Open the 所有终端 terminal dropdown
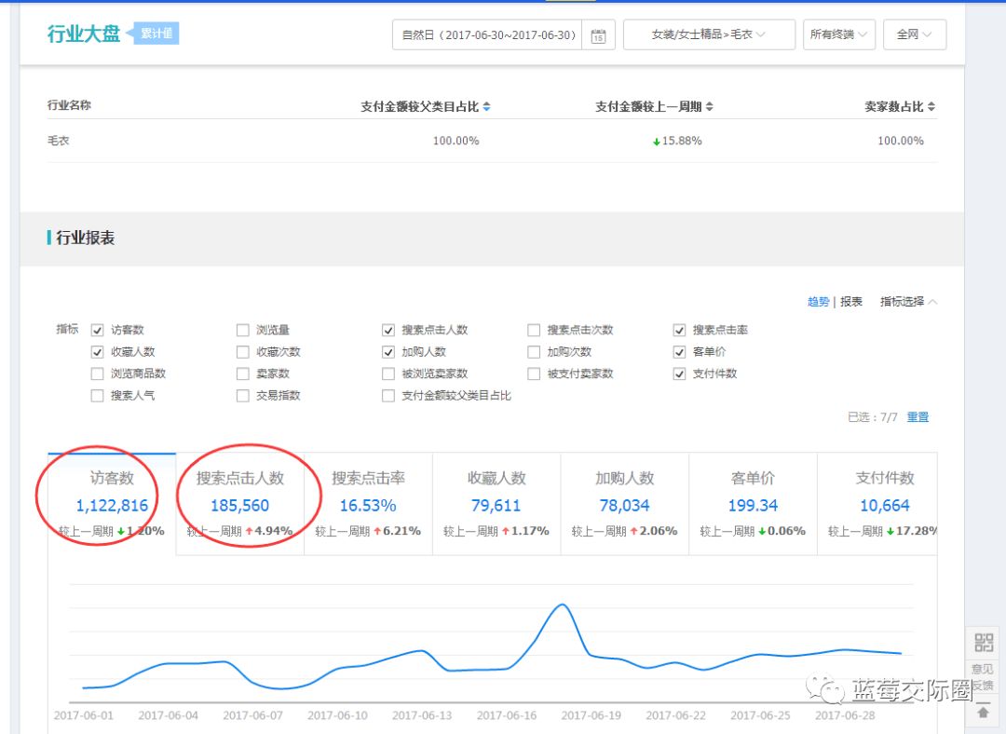This screenshot has height=734, width=1006. pos(839,34)
